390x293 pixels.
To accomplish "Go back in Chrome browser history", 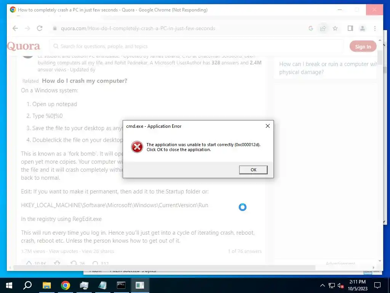I will (15, 28).
